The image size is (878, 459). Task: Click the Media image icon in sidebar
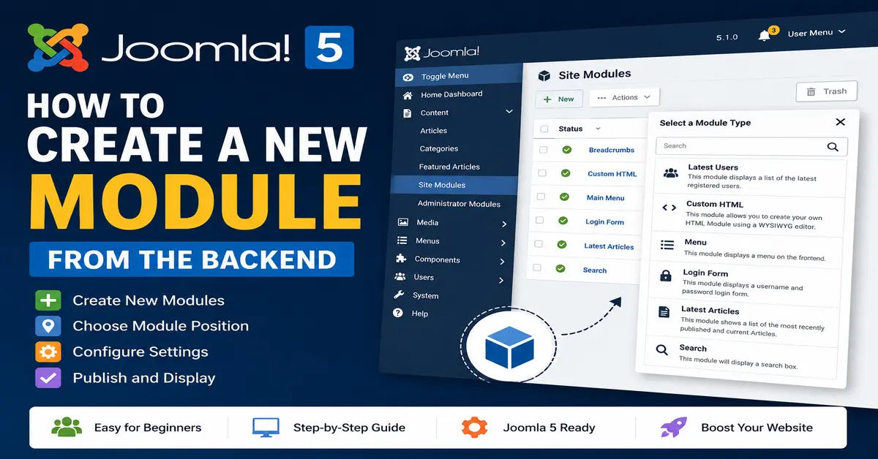click(x=402, y=222)
